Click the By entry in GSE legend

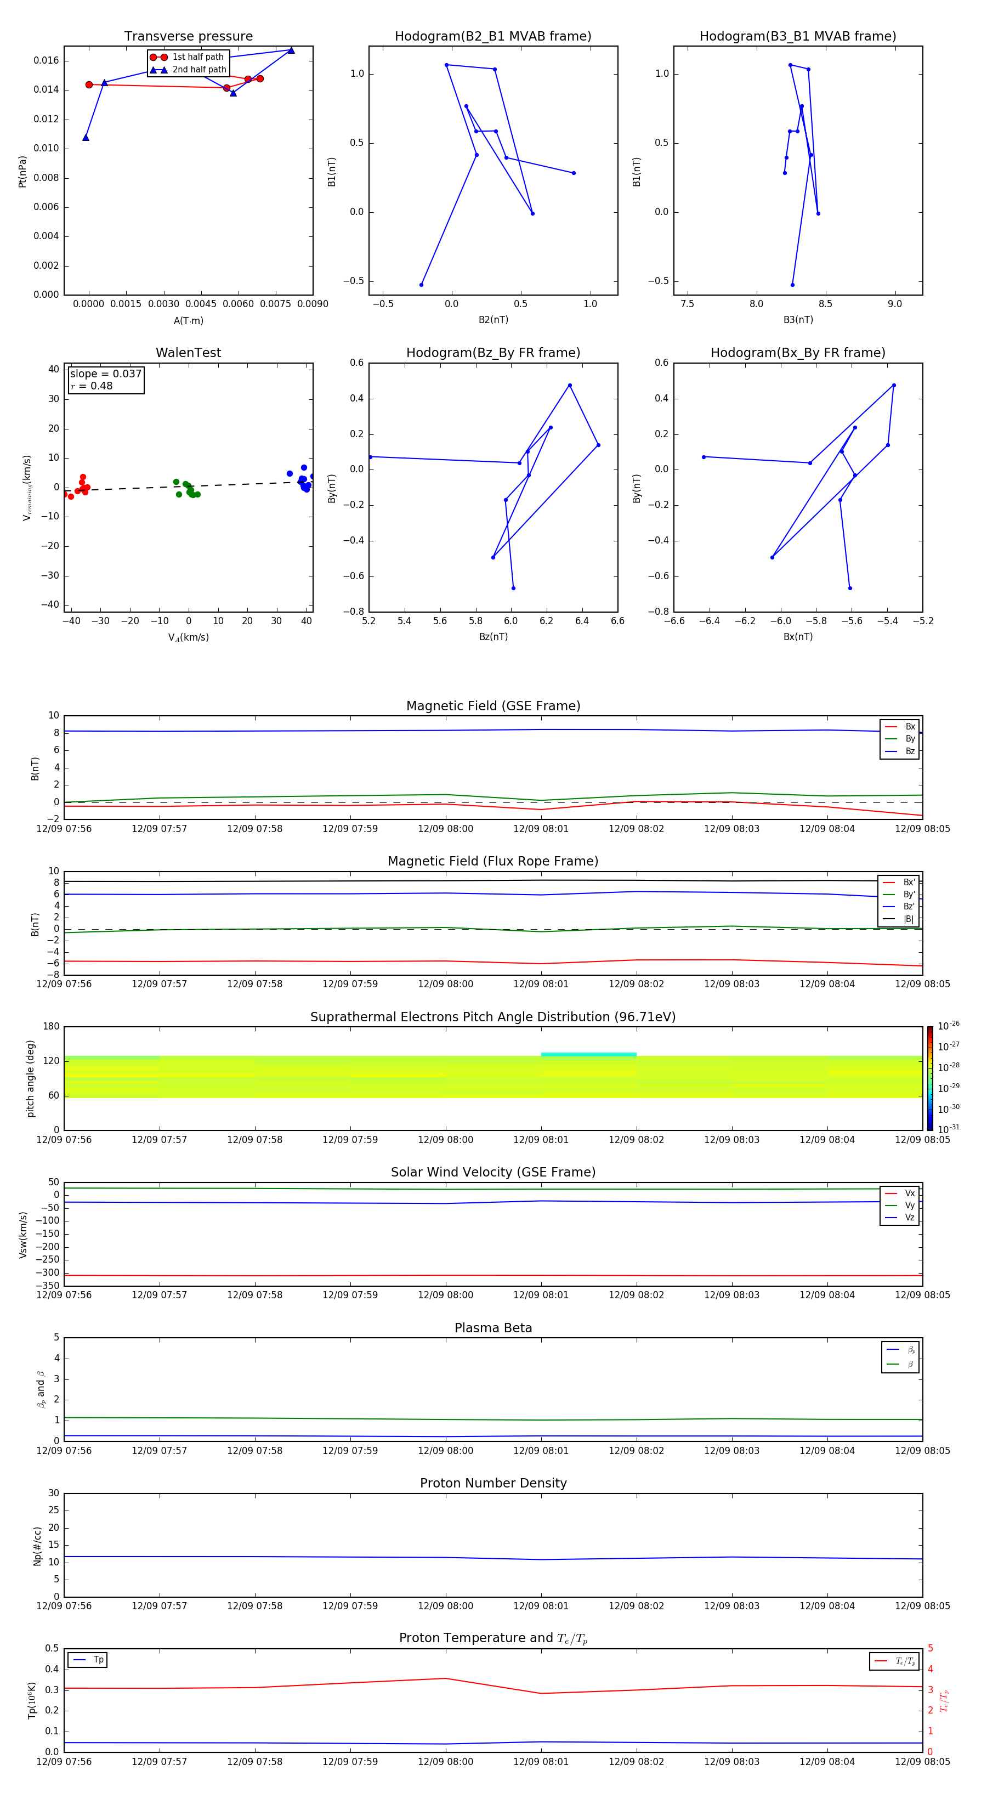tap(900, 738)
